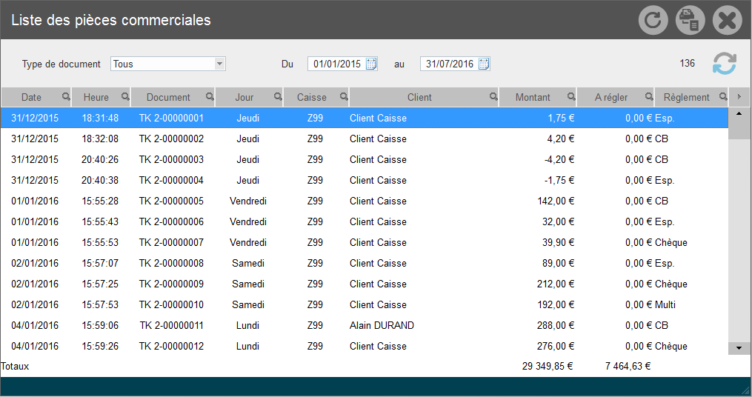752x397 pixels.
Task: Click scrollbar up arrow of the list
Action: coord(739,113)
